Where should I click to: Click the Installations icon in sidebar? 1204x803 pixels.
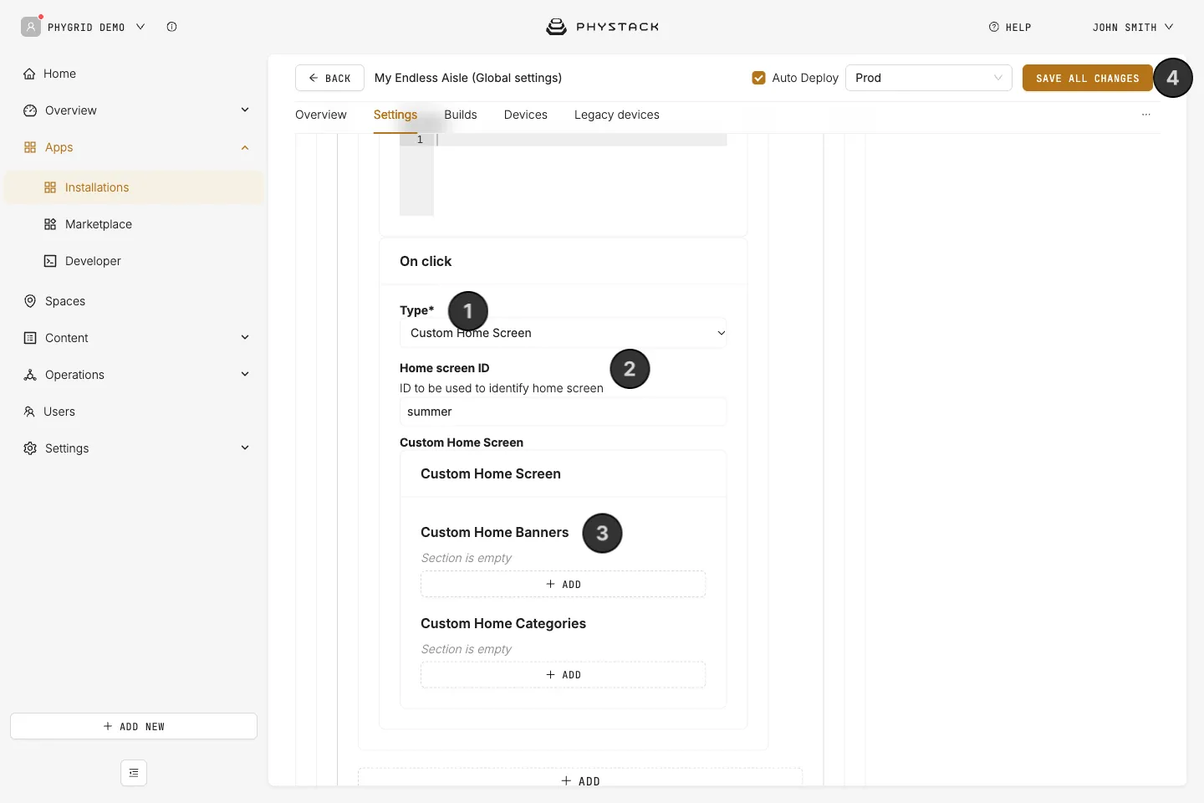tap(50, 187)
